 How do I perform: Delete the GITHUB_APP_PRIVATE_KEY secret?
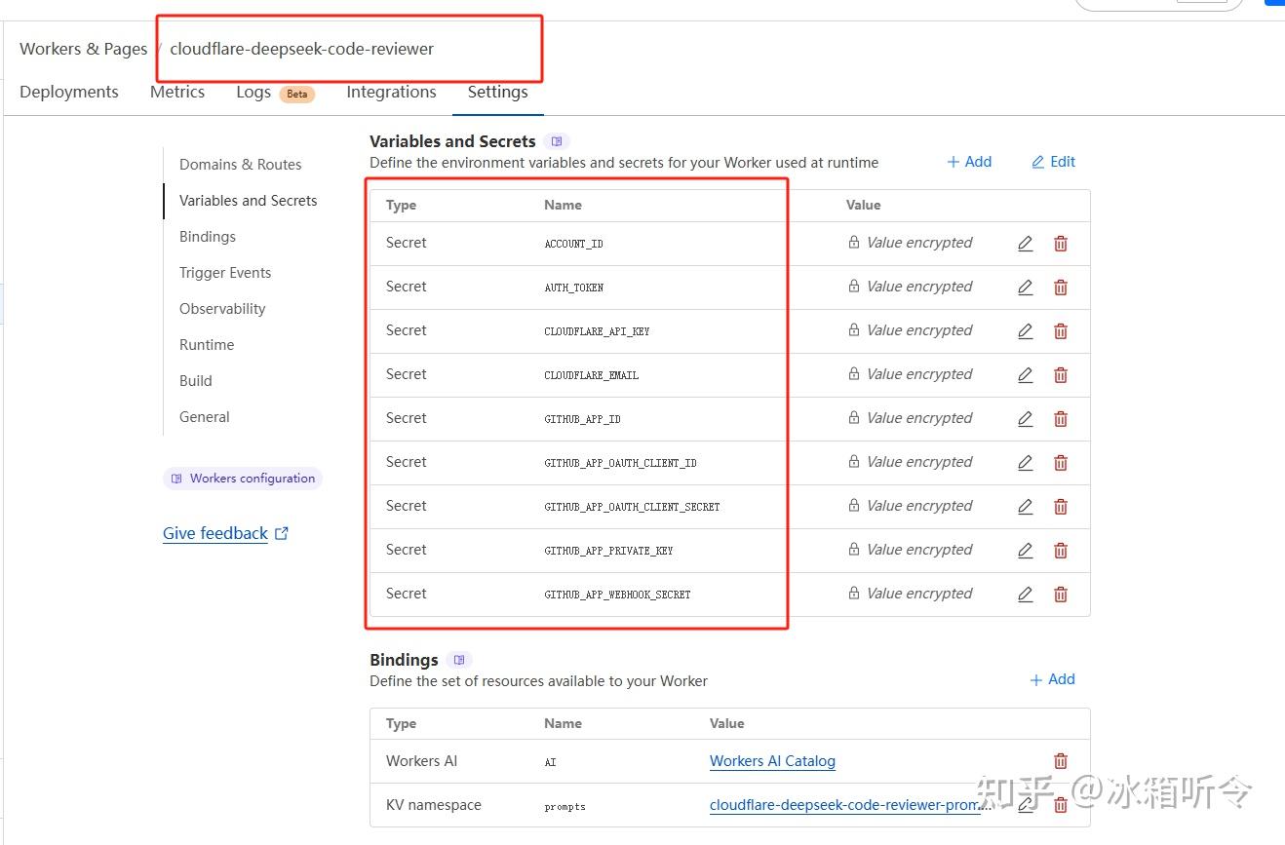click(1061, 550)
